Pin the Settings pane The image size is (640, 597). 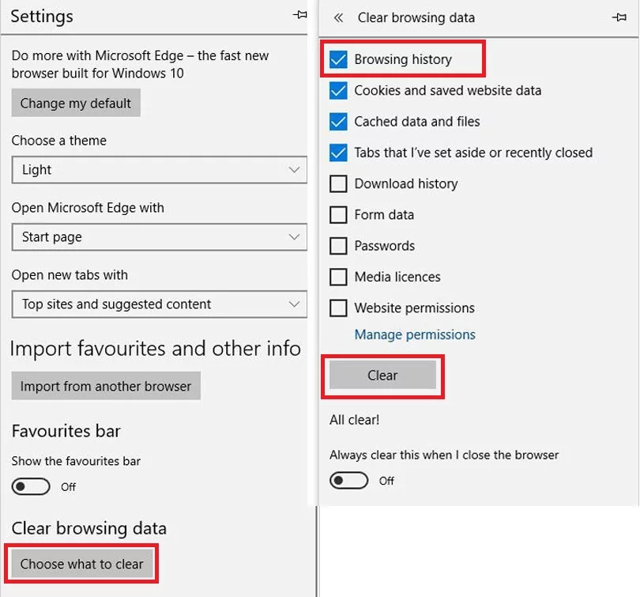pyautogui.click(x=300, y=15)
